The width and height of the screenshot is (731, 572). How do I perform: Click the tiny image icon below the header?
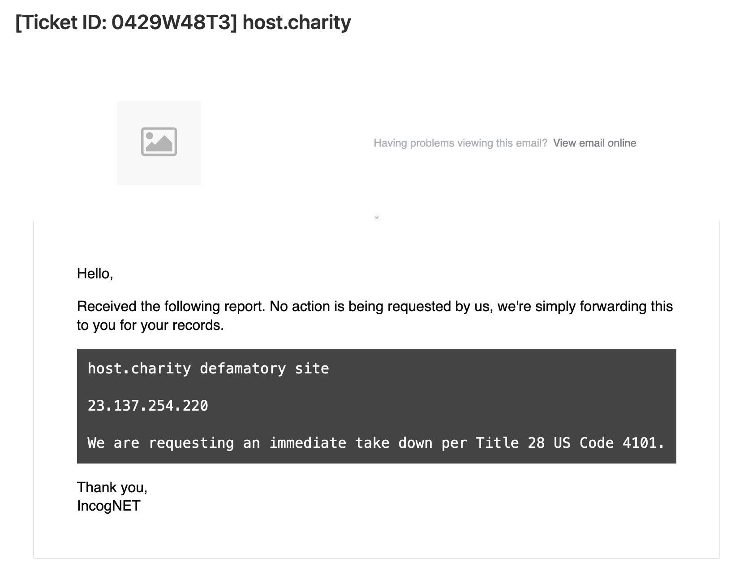click(x=377, y=217)
